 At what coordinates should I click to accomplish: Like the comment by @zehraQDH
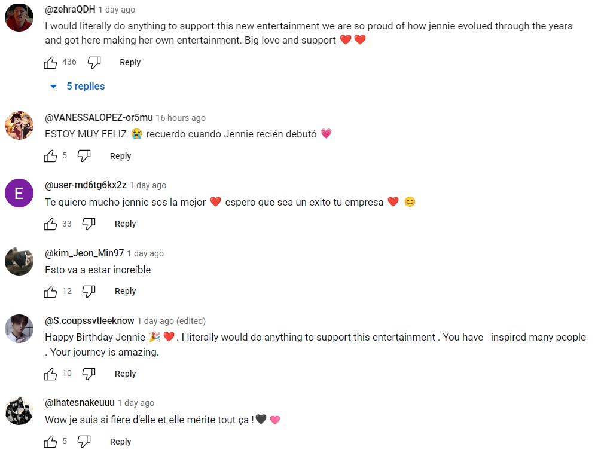coord(51,62)
